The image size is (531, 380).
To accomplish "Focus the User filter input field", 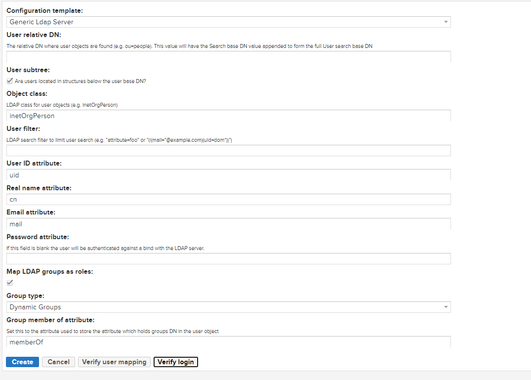I will 228,150.
